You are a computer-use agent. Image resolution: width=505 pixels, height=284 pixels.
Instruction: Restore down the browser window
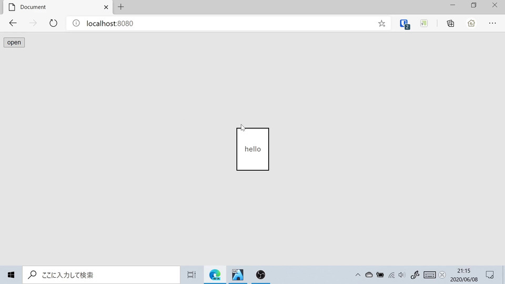tap(473, 5)
